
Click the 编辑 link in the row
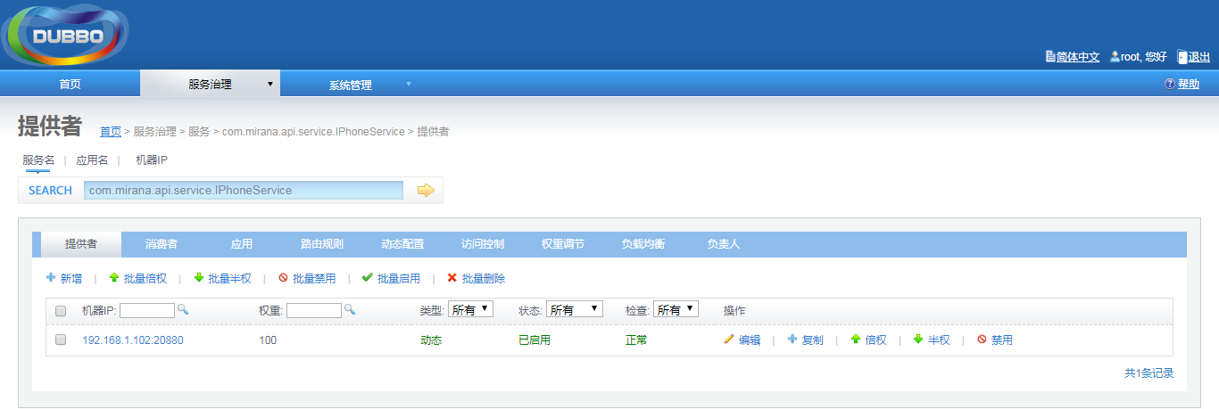coord(750,339)
